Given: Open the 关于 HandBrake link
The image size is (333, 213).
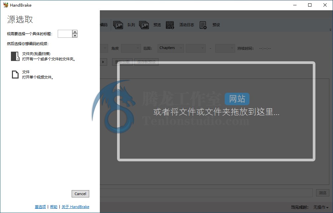Looking at the screenshot, I should click(x=75, y=207).
